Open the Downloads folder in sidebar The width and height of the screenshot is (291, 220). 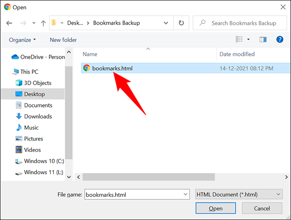[38, 116]
